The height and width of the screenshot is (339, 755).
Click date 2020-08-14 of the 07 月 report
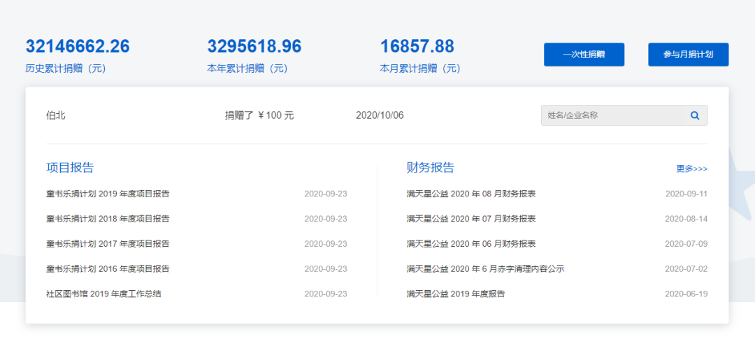(x=686, y=219)
